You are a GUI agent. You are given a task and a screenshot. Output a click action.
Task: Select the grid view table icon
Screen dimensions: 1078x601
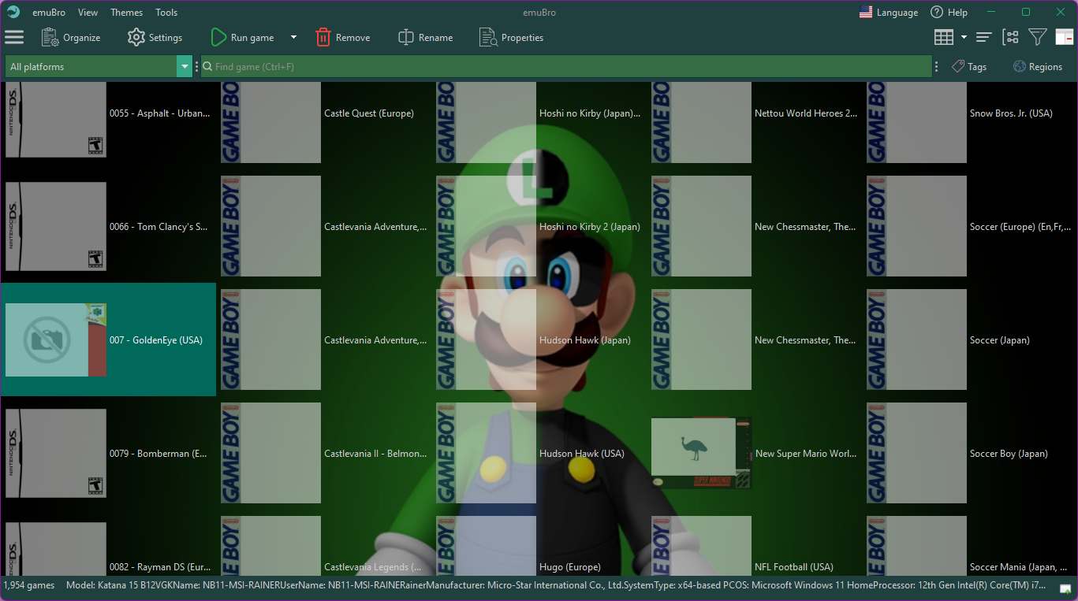(945, 36)
